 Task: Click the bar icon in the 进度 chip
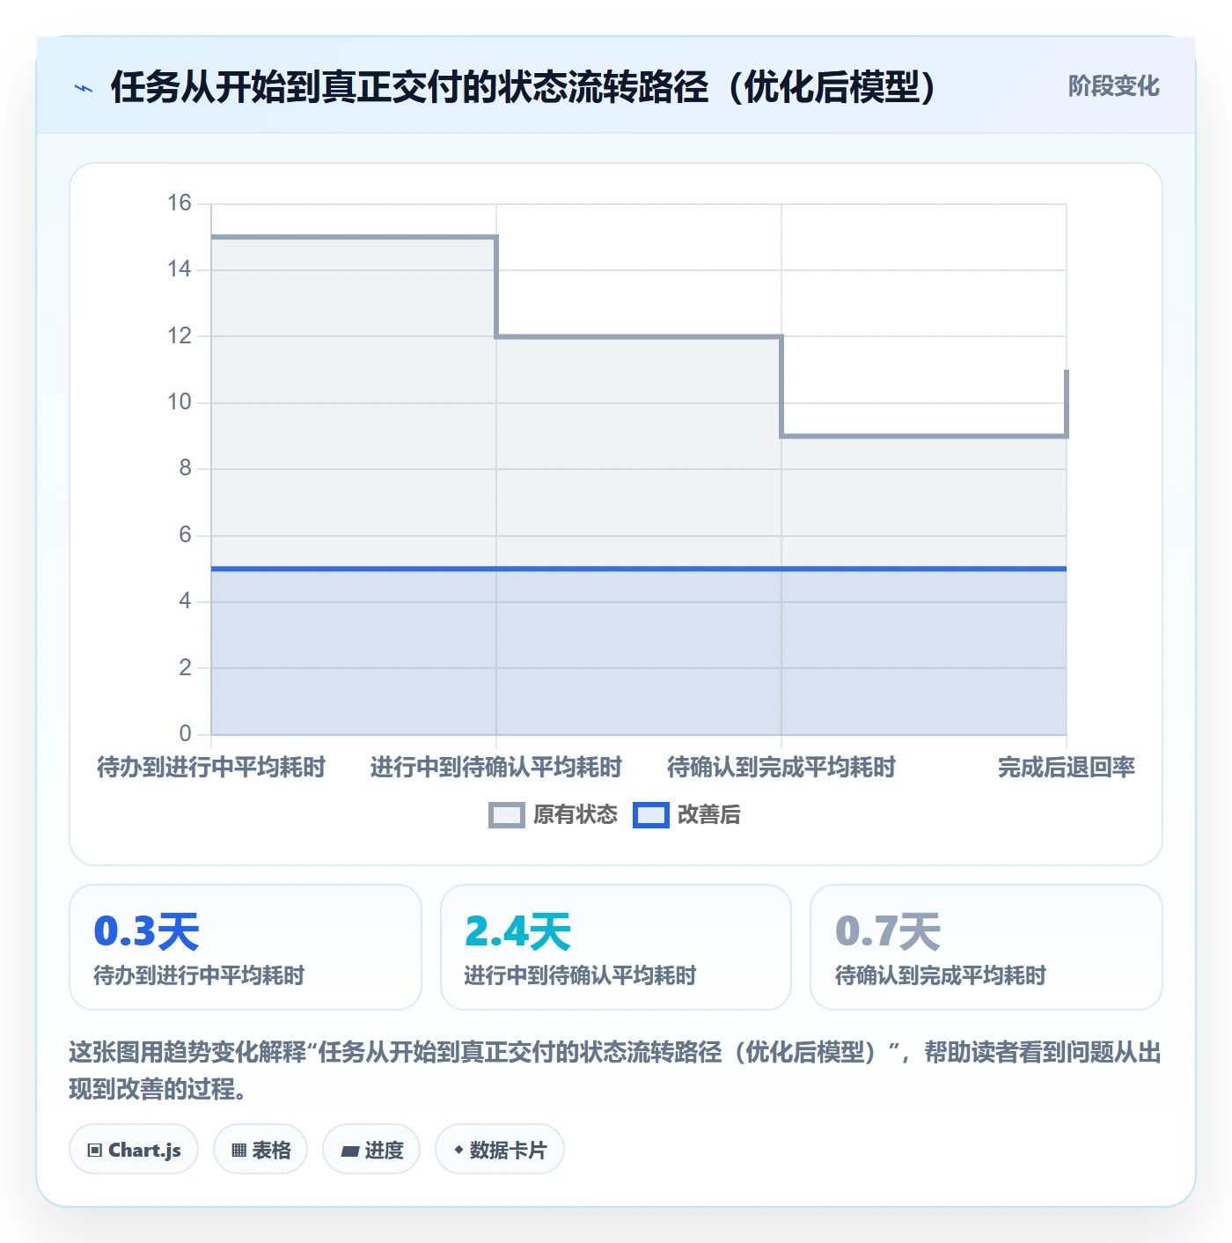coord(350,1151)
